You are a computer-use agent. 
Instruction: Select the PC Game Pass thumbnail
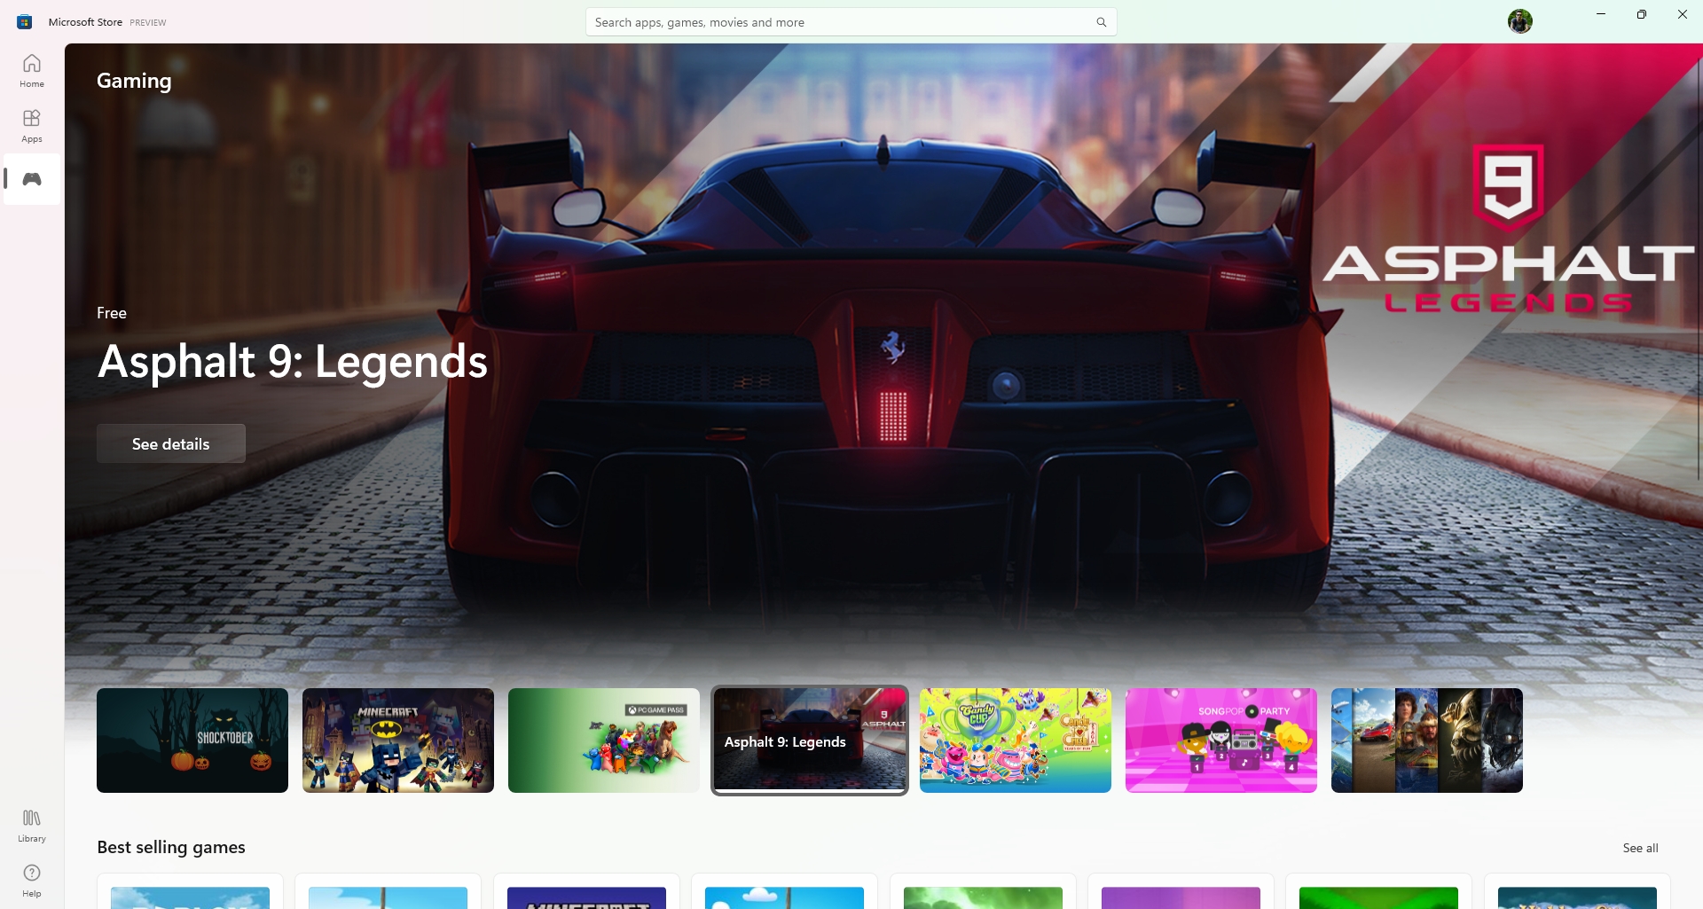604,741
